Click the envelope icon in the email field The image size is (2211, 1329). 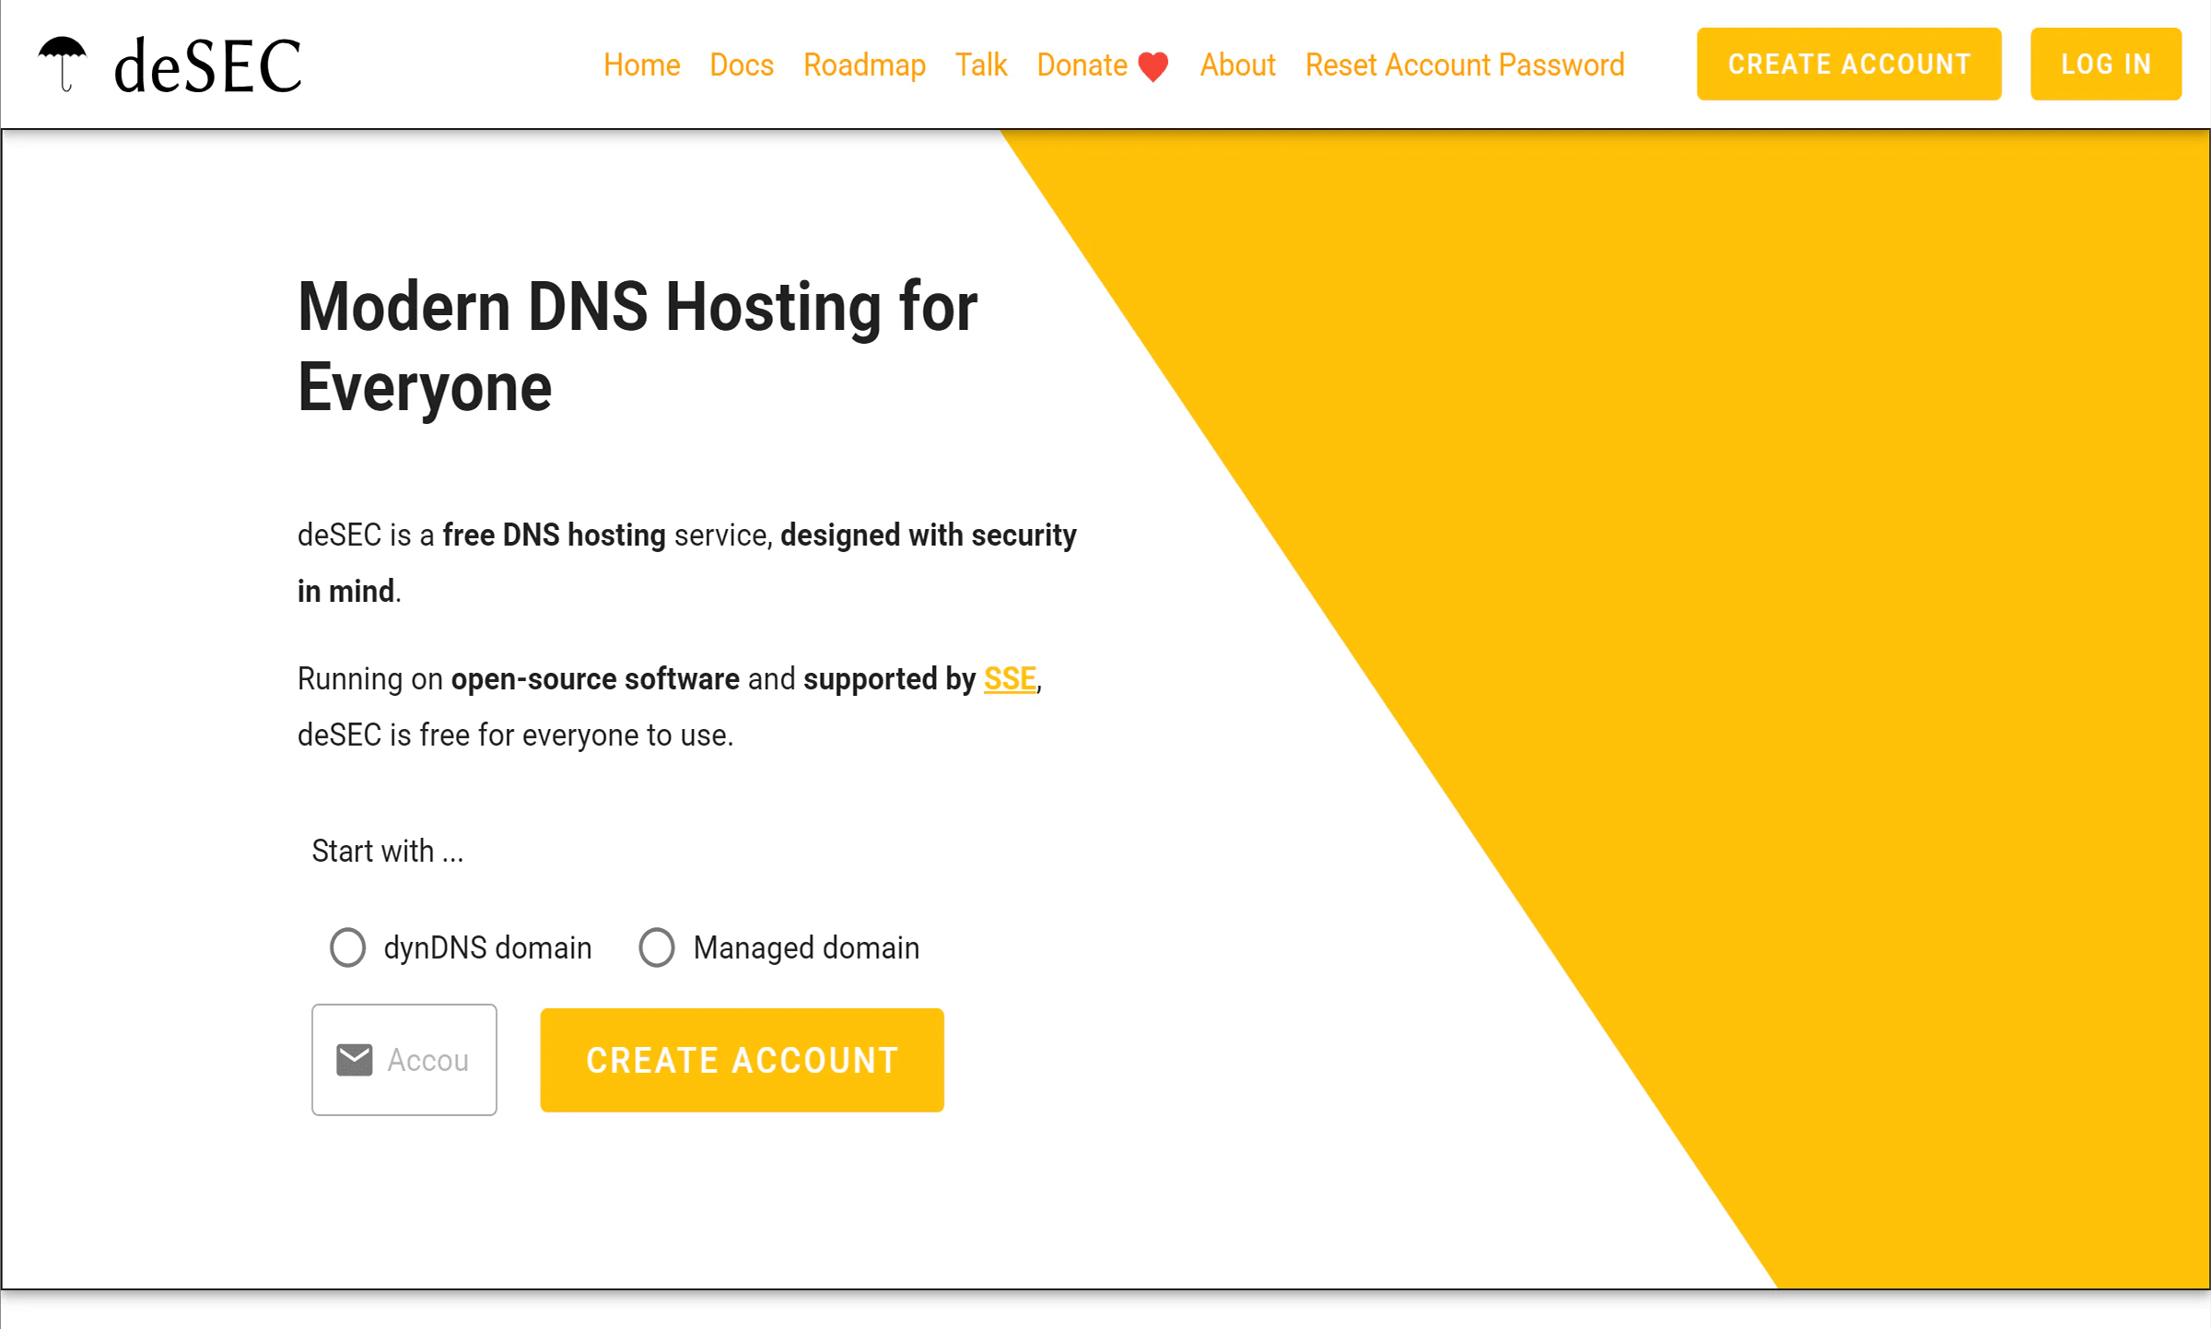(x=355, y=1060)
